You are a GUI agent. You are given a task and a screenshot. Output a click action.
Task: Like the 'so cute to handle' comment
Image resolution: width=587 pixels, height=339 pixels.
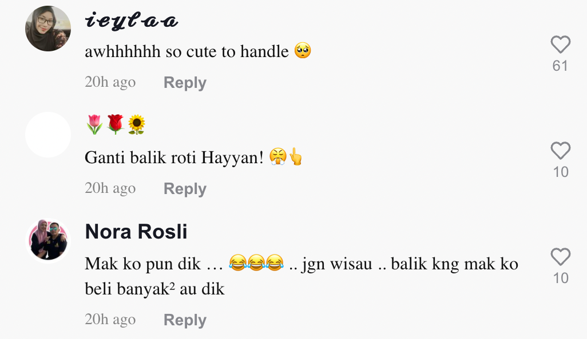[x=561, y=45]
